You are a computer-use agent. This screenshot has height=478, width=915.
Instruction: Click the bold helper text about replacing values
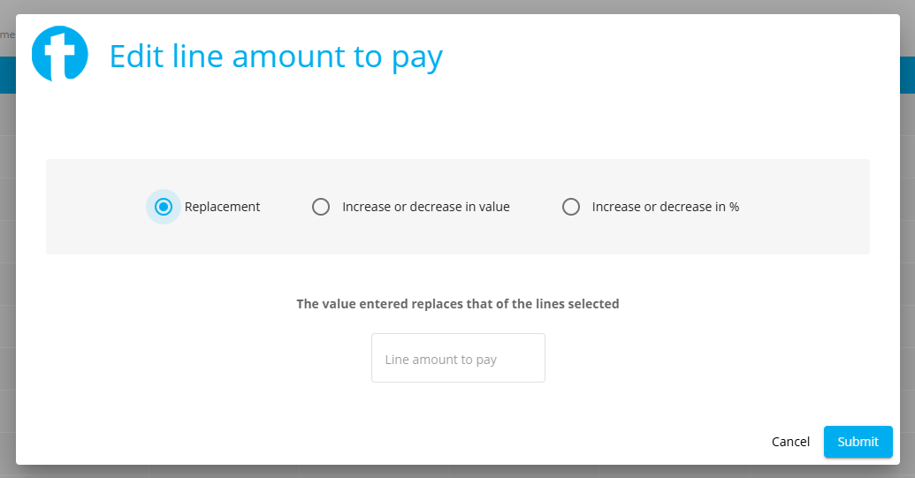click(x=457, y=304)
